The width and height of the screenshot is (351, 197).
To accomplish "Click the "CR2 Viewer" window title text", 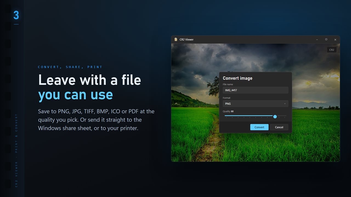I will [186, 39].
